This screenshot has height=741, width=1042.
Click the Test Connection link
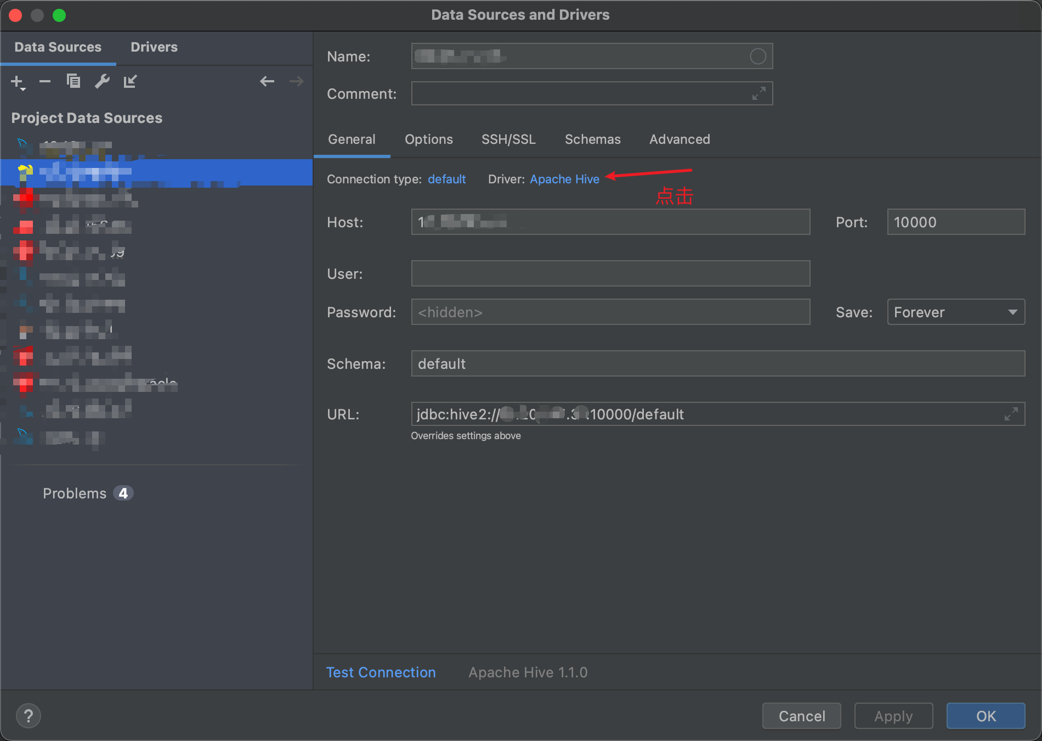coord(381,672)
